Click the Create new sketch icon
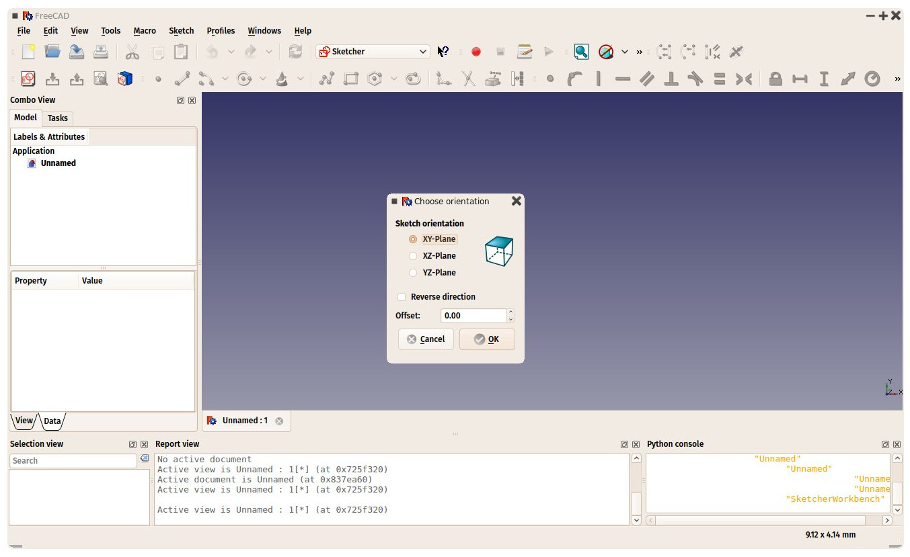This screenshot has height=557, width=910. pyautogui.click(x=28, y=79)
